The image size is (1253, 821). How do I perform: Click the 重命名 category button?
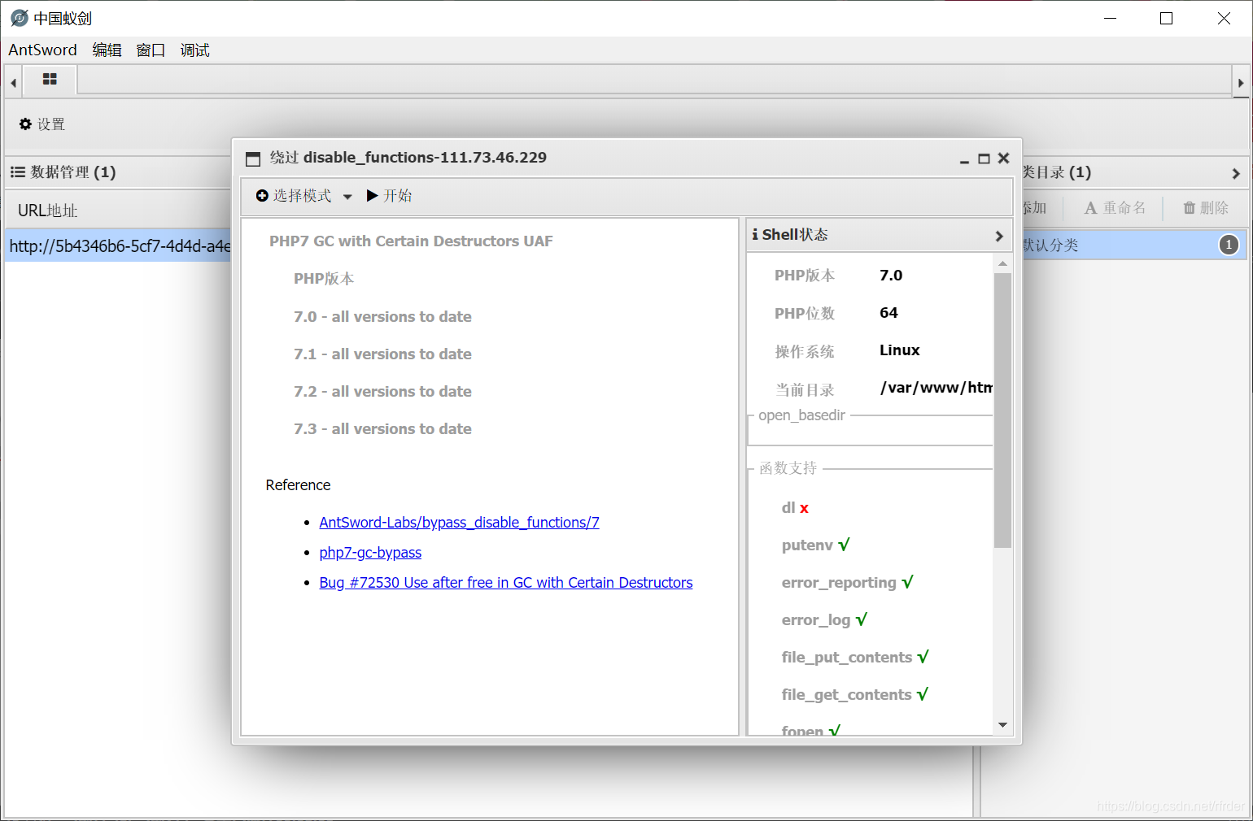click(1115, 208)
